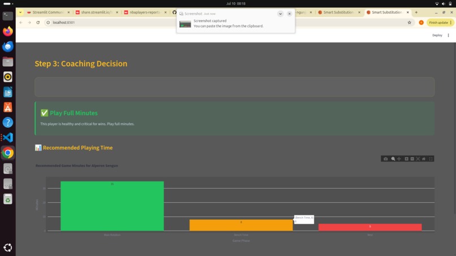Close the Streamlit Community tab
The height and width of the screenshot is (256, 456).
[68, 12]
